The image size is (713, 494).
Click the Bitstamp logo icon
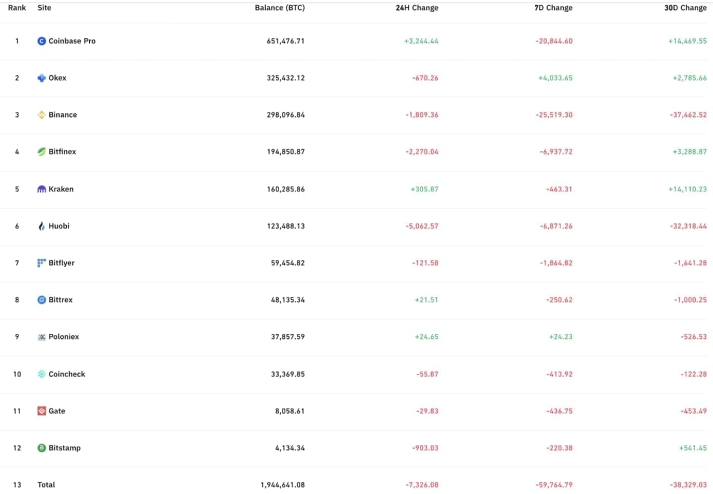pos(42,448)
